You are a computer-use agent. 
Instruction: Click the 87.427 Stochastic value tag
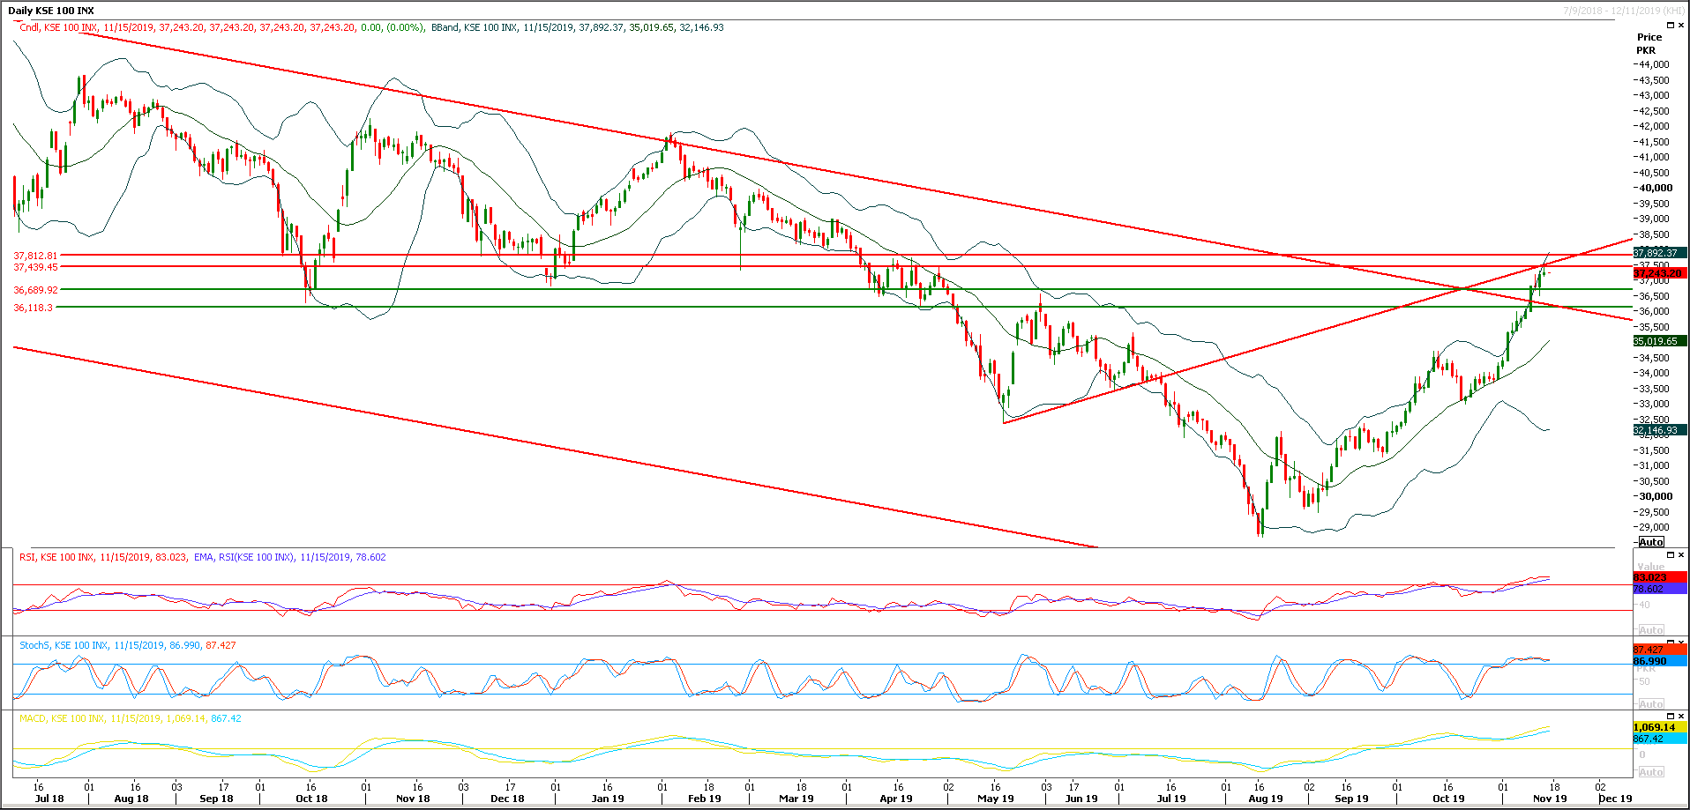(x=1659, y=650)
